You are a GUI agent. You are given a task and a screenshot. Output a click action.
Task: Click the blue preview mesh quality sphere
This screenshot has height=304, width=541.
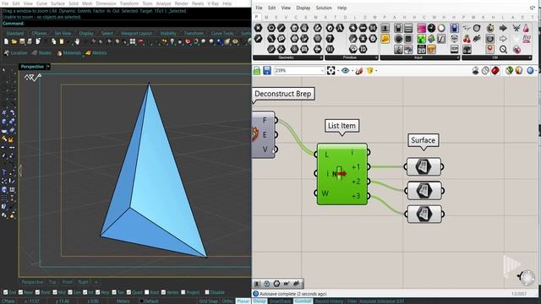[x=530, y=71]
